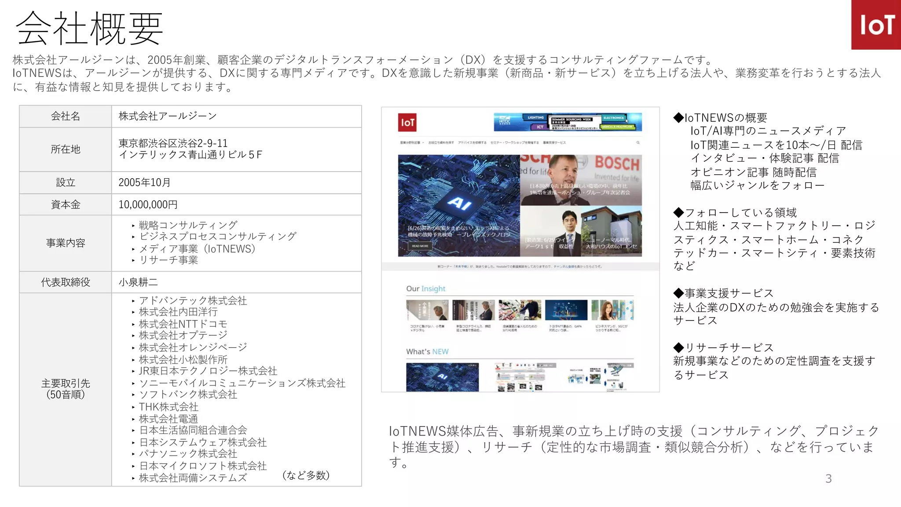Click the リサーチ事業 bullet
The image size is (901, 507).
(168, 260)
